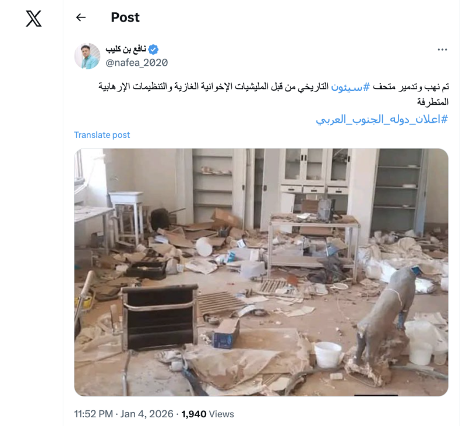Go back using the left arrow

[81, 17]
